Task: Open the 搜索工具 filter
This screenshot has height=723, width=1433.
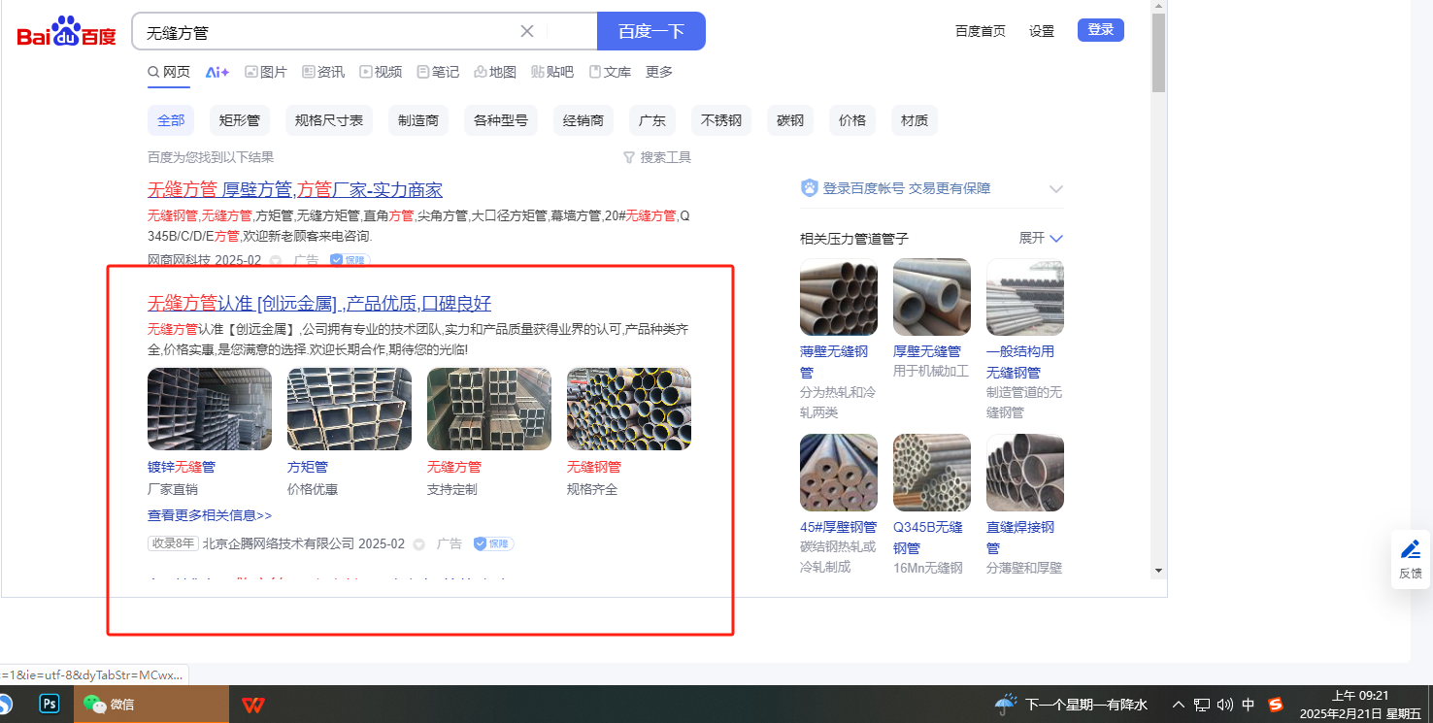Action: pyautogui.click(x=657, y=157)
